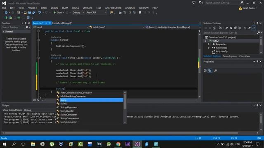
Task: Click Alphabetical sort icon in Properties panel
Action: (210, 71)
